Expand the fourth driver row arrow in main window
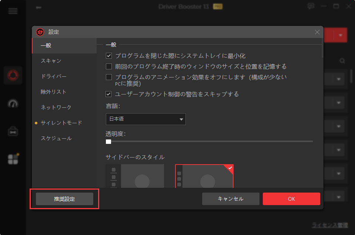This screenshot has width=355, height=235. point(339,150)
